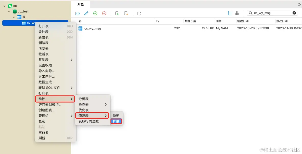Select 优化表 in the maintenance submenu
302x154 pixels.
93,110
